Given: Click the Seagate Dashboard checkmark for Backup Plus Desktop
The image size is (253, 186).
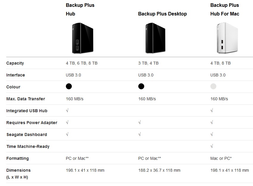Looking at the screenshot, I should 140,134.
